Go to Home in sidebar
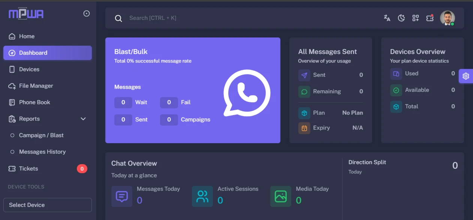The image size is (473, 220). pos(27,36)
